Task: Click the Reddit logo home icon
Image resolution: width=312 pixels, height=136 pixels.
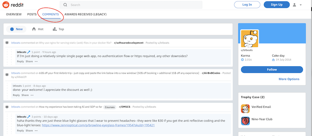Action: (x=6, y=5)
